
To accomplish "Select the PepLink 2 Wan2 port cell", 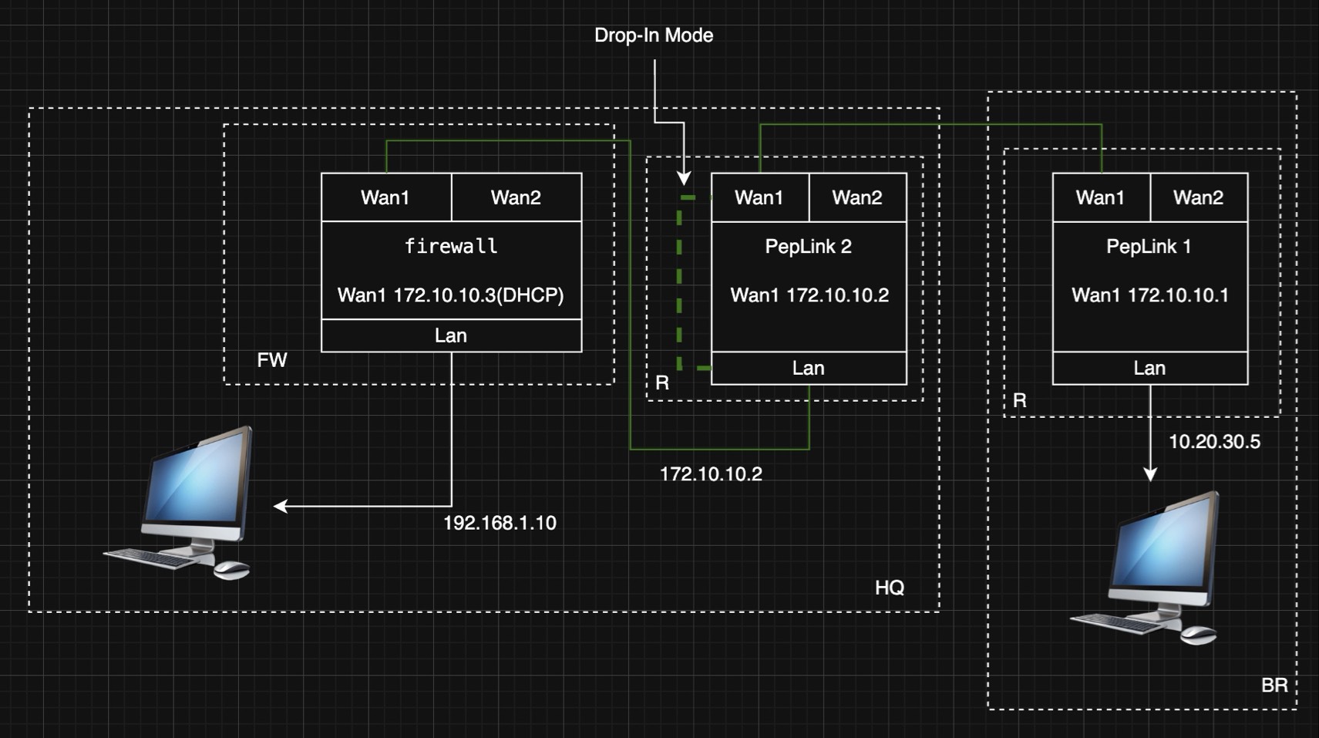I will point(857,197).
